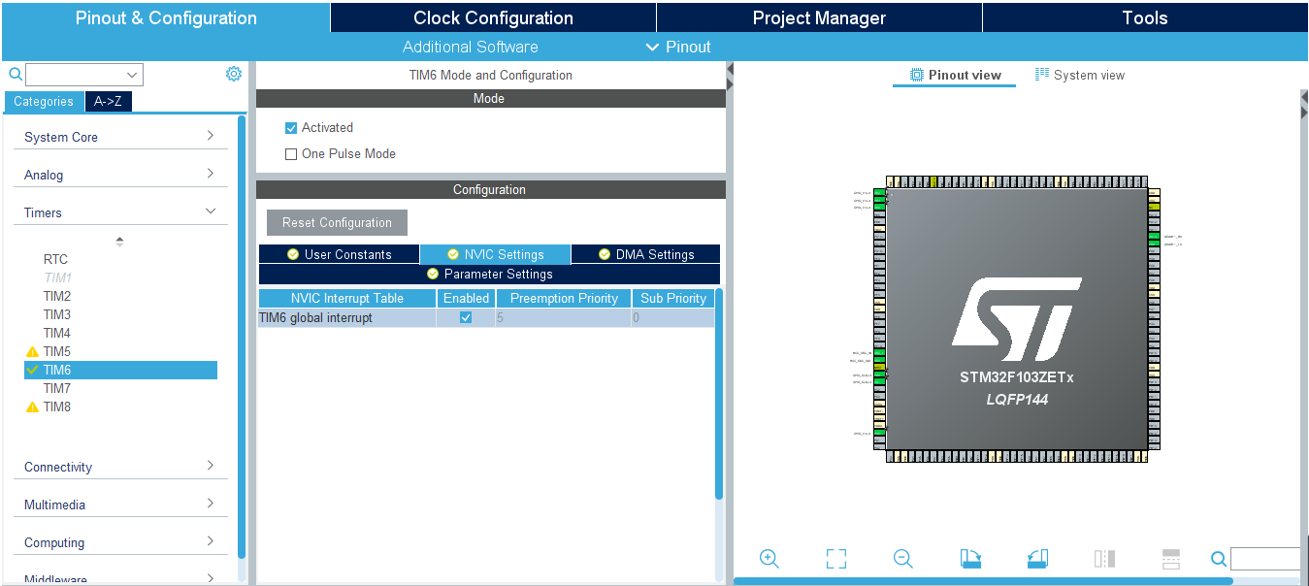Click the Preemption Priority column header
Viewport: 1309px width, 586px height.
point(564,298)
